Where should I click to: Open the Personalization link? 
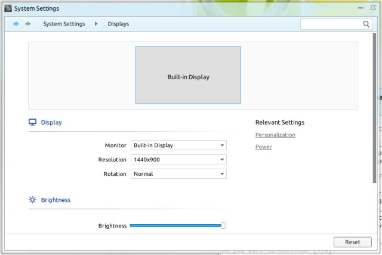(275, 135)
